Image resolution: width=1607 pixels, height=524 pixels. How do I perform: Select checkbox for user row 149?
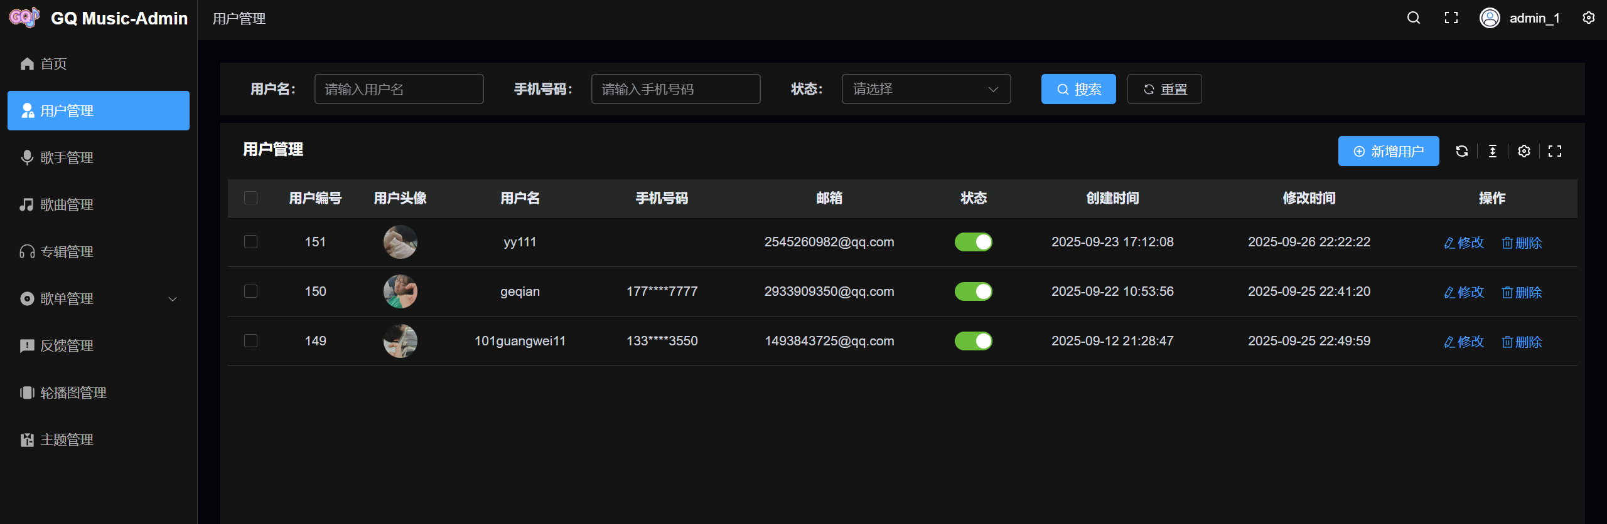pos(250,341)
